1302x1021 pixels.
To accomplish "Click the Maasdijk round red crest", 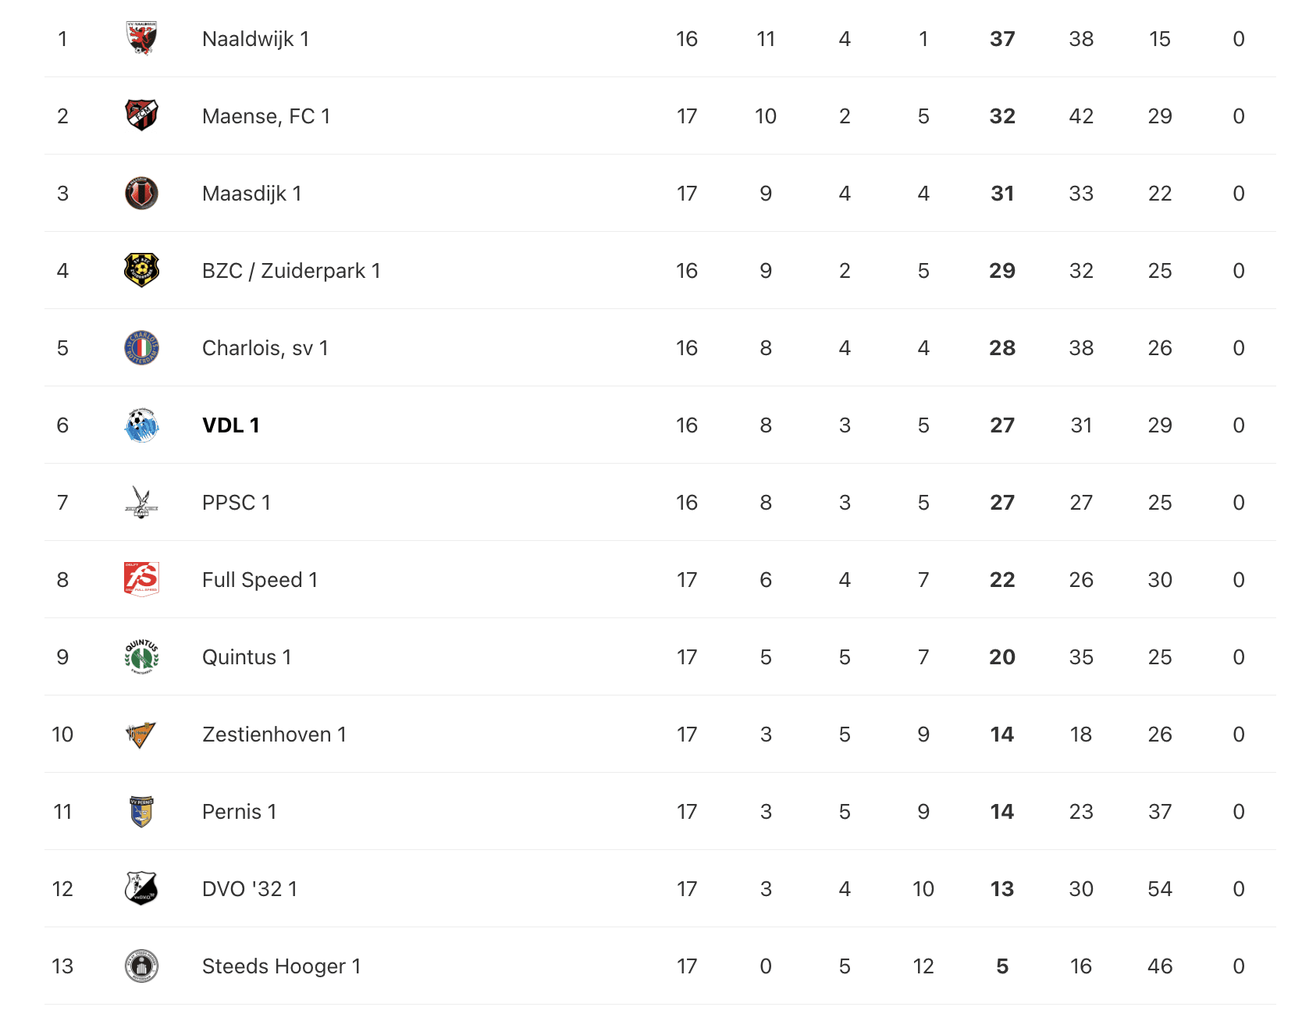I will coord(141,193).
